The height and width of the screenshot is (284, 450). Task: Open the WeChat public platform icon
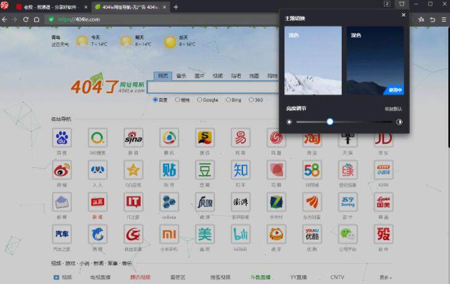(347, 234)
